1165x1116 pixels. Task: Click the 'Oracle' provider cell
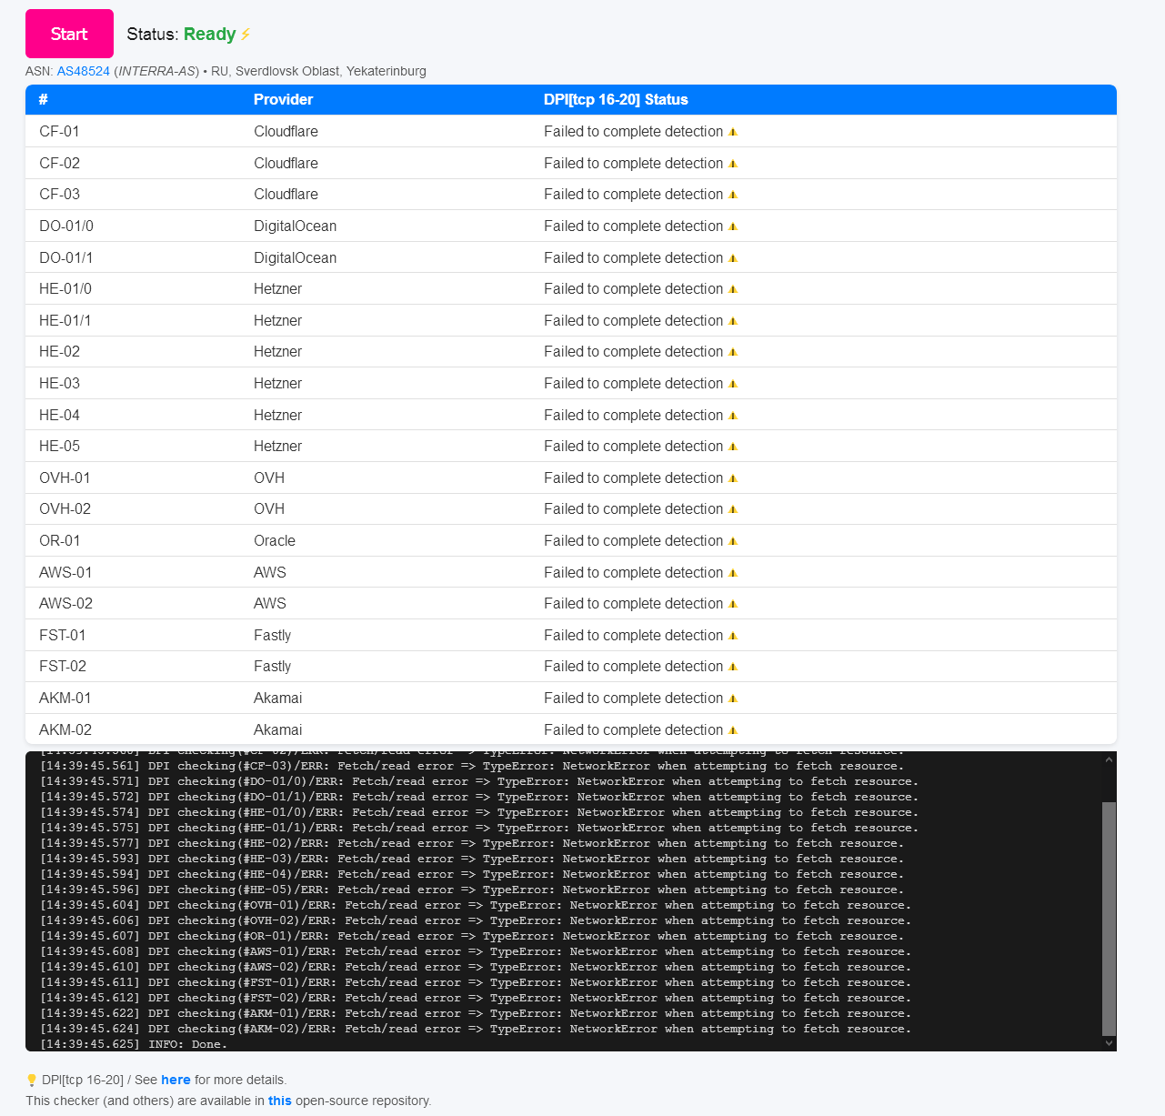tap(275, 541)
